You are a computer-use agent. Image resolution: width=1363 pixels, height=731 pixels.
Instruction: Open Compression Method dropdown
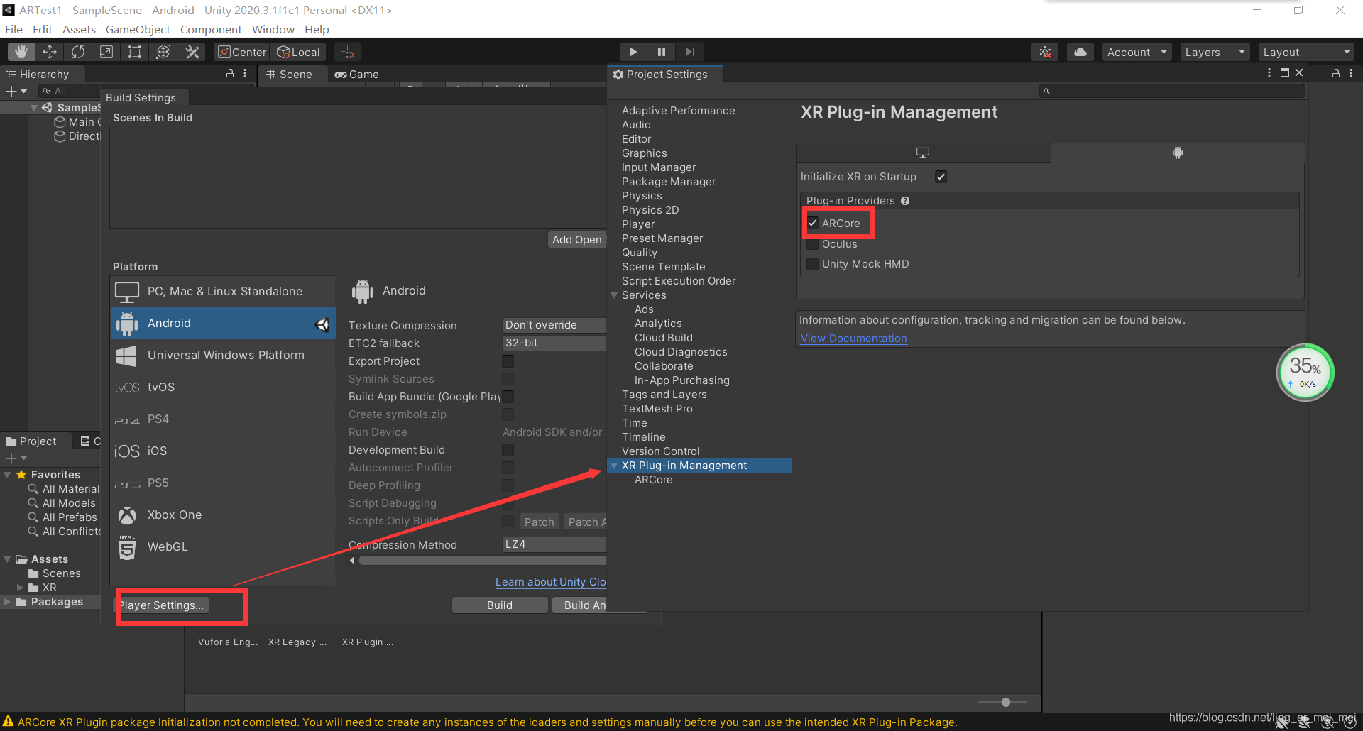554,544
